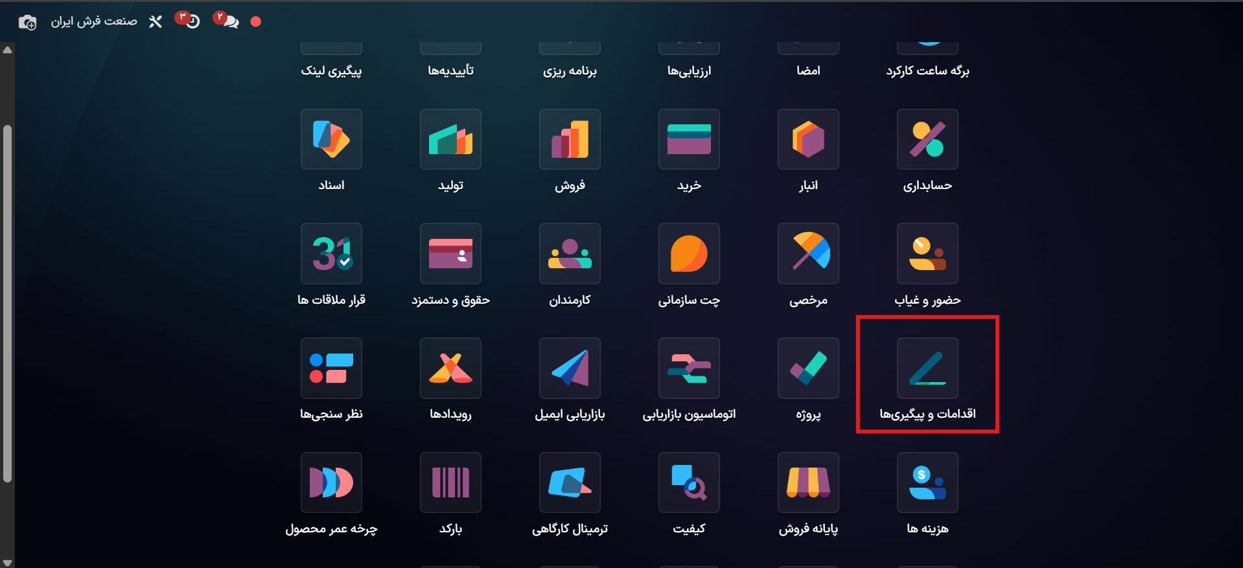Open اقدامات و پیگیری‌ها highlighted app
This screenshot has width=1243, height=568.
point(927,368)
